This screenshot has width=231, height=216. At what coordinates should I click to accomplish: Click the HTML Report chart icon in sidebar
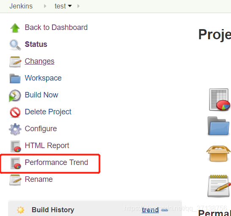pos(16,146)
